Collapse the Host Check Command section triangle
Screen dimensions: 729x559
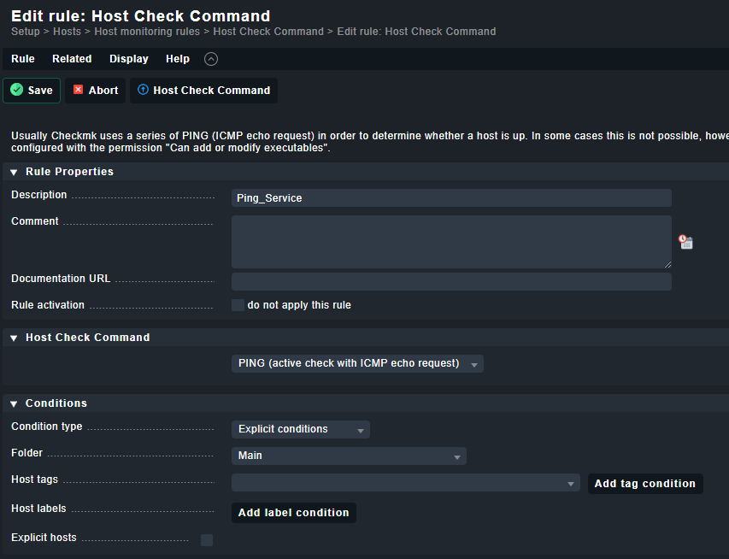click(14, 338)
